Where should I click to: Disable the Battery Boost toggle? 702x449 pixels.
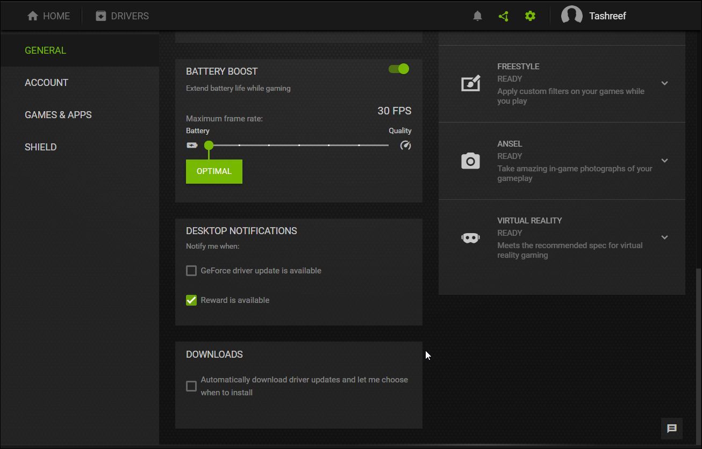point(398,69)
